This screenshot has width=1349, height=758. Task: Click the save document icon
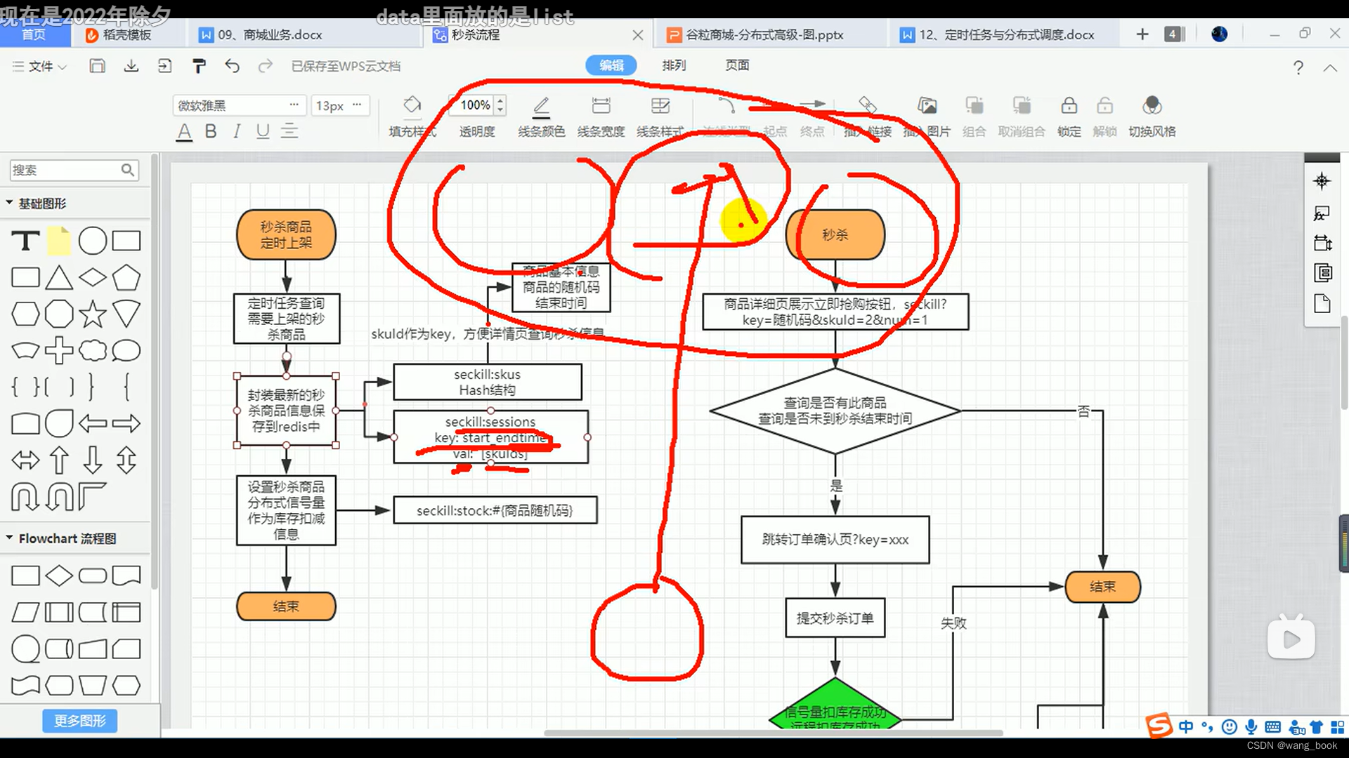pos(97,66)
